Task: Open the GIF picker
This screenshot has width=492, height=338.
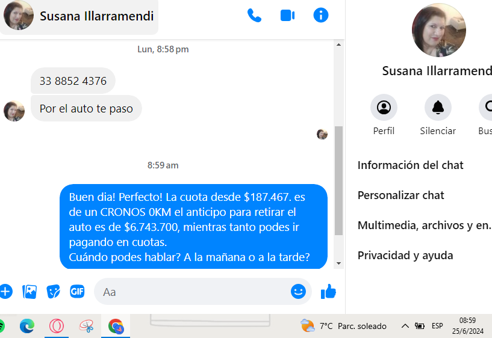Action: point(77,292)
